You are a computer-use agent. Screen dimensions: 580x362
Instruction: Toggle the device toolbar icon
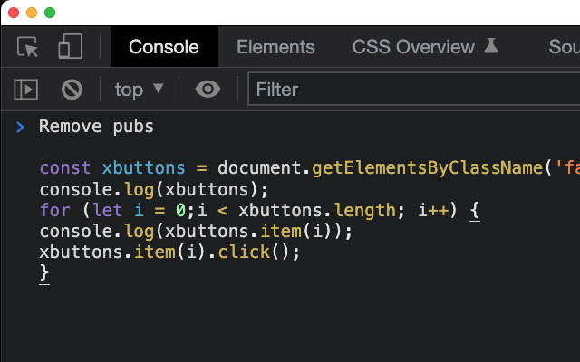click(71, 47)
